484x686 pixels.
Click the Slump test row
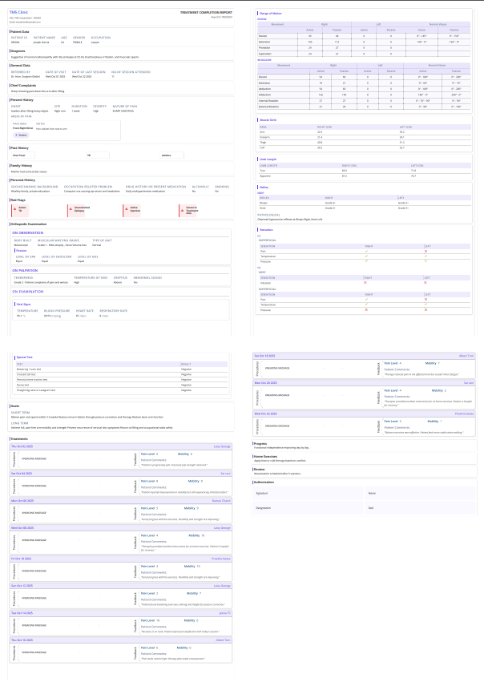click(121, 385)
